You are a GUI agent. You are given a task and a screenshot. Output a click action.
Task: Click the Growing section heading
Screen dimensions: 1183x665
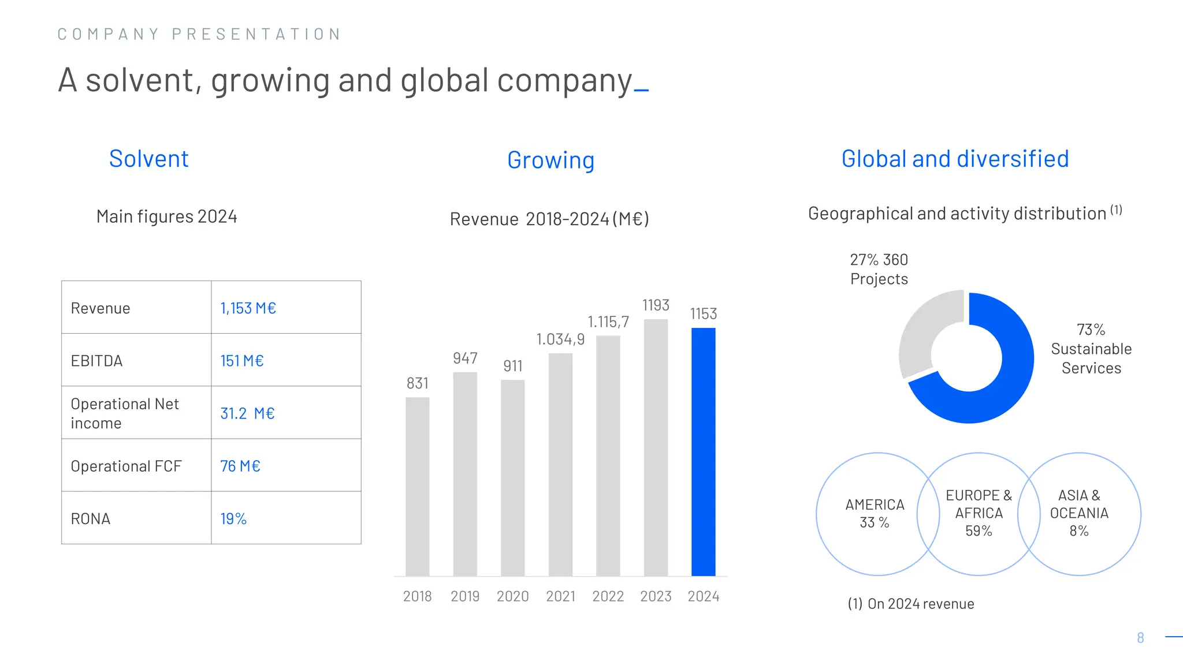[550, 160]
